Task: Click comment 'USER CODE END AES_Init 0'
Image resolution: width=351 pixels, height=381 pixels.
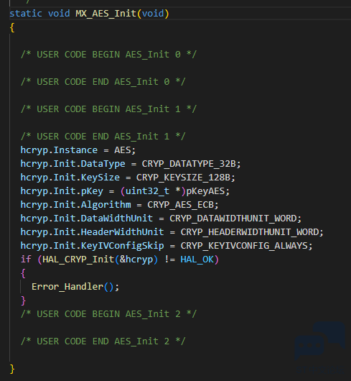Action: [103, 82]
